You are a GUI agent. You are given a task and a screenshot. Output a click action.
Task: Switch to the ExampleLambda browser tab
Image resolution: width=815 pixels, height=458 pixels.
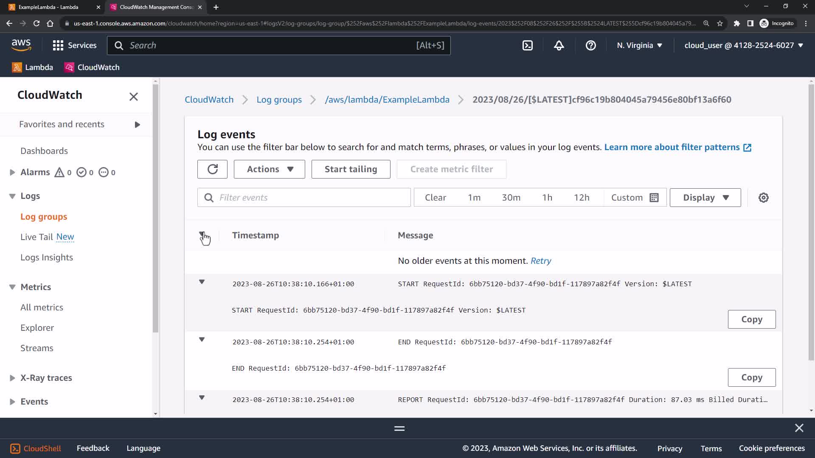pos(49,7)
